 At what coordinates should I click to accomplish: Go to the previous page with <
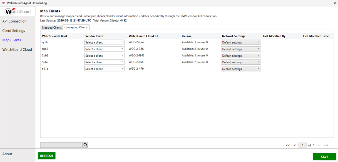pyautogui.click(x=295, y=145)
